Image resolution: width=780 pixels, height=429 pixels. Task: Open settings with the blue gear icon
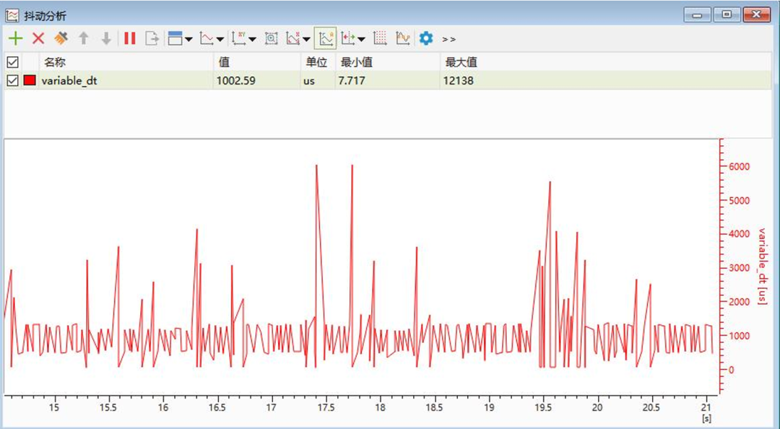point(426,38)
